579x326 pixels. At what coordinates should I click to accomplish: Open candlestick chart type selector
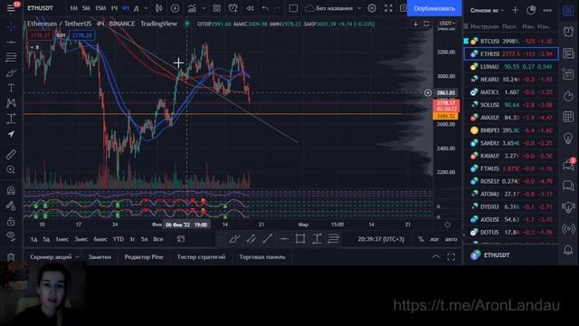click(x=159, y=8)
